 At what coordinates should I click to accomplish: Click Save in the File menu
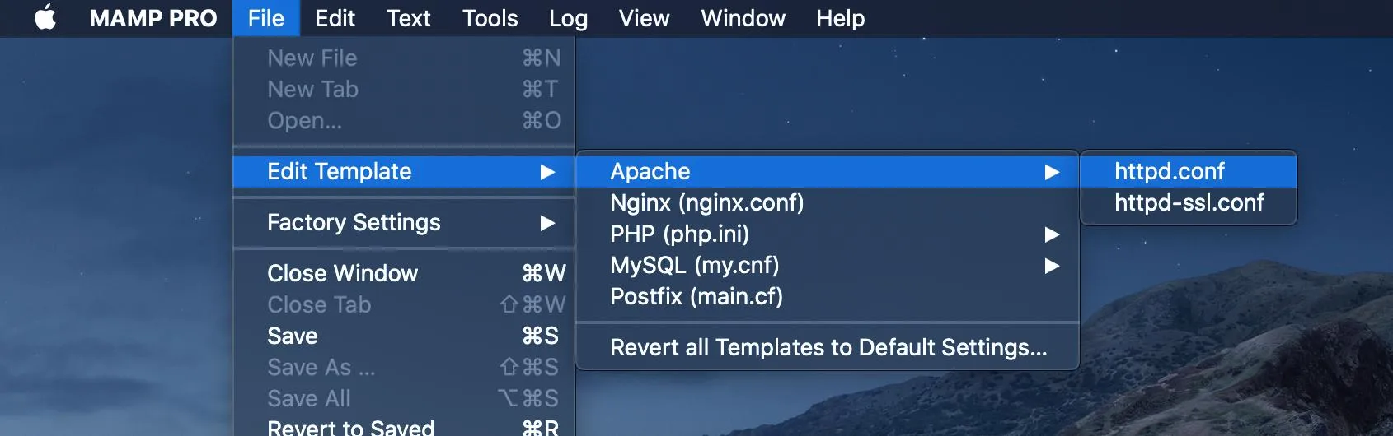click(404, 336)
